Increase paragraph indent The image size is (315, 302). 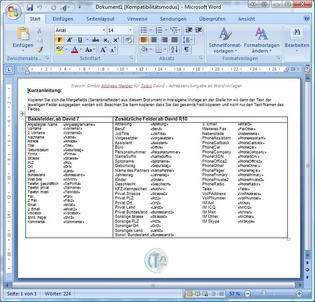(198, 30)
